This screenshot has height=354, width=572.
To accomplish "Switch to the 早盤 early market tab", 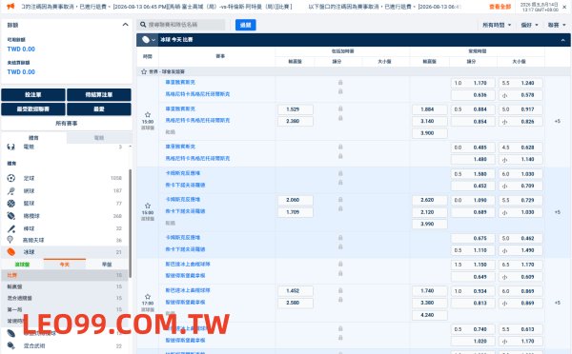I will (107, 265).
